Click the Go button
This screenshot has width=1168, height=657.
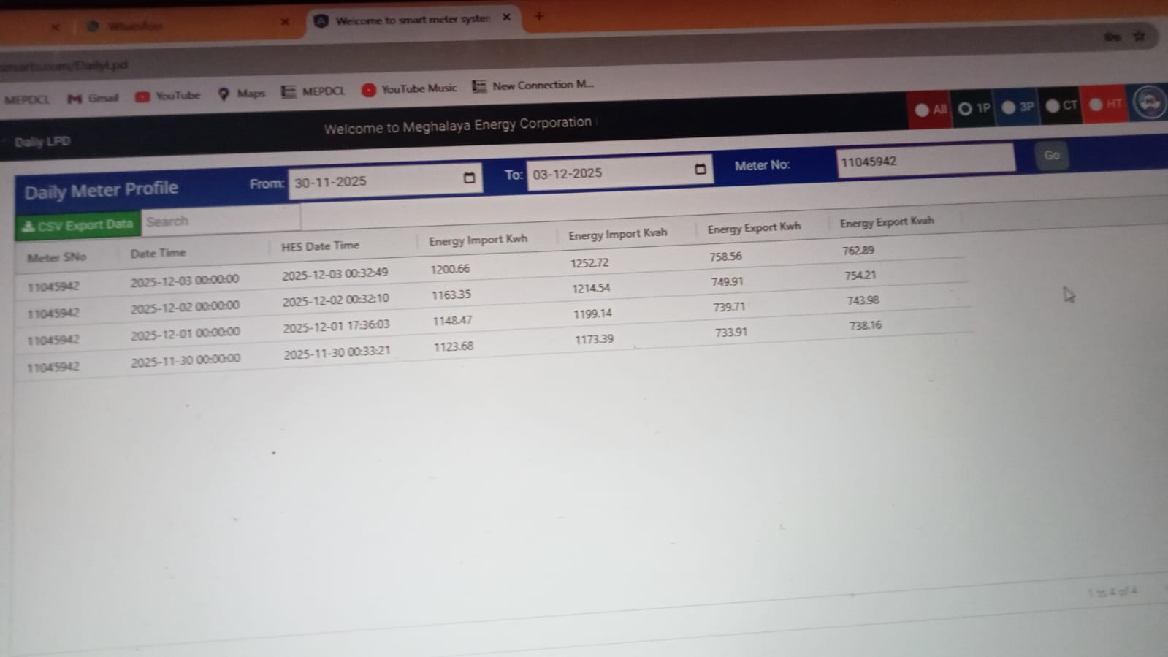pyautogui.click(x=1051, y=155)
